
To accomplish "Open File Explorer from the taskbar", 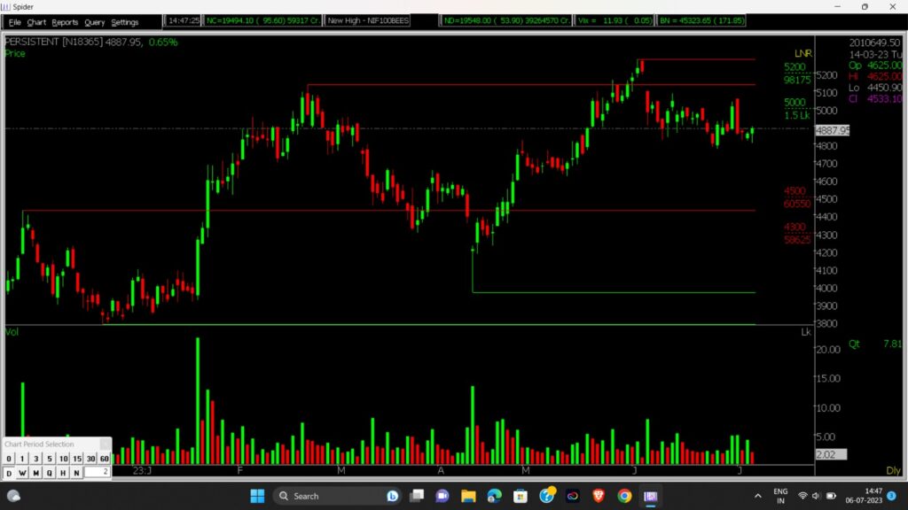I will (x=468, y=496).
